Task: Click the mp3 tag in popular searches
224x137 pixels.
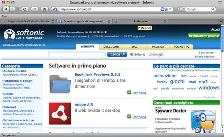Action: tap(203, 82)
